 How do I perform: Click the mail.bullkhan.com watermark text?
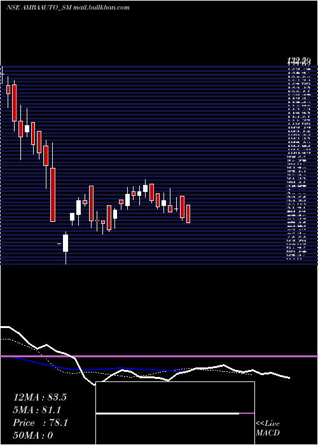point(102,8)
